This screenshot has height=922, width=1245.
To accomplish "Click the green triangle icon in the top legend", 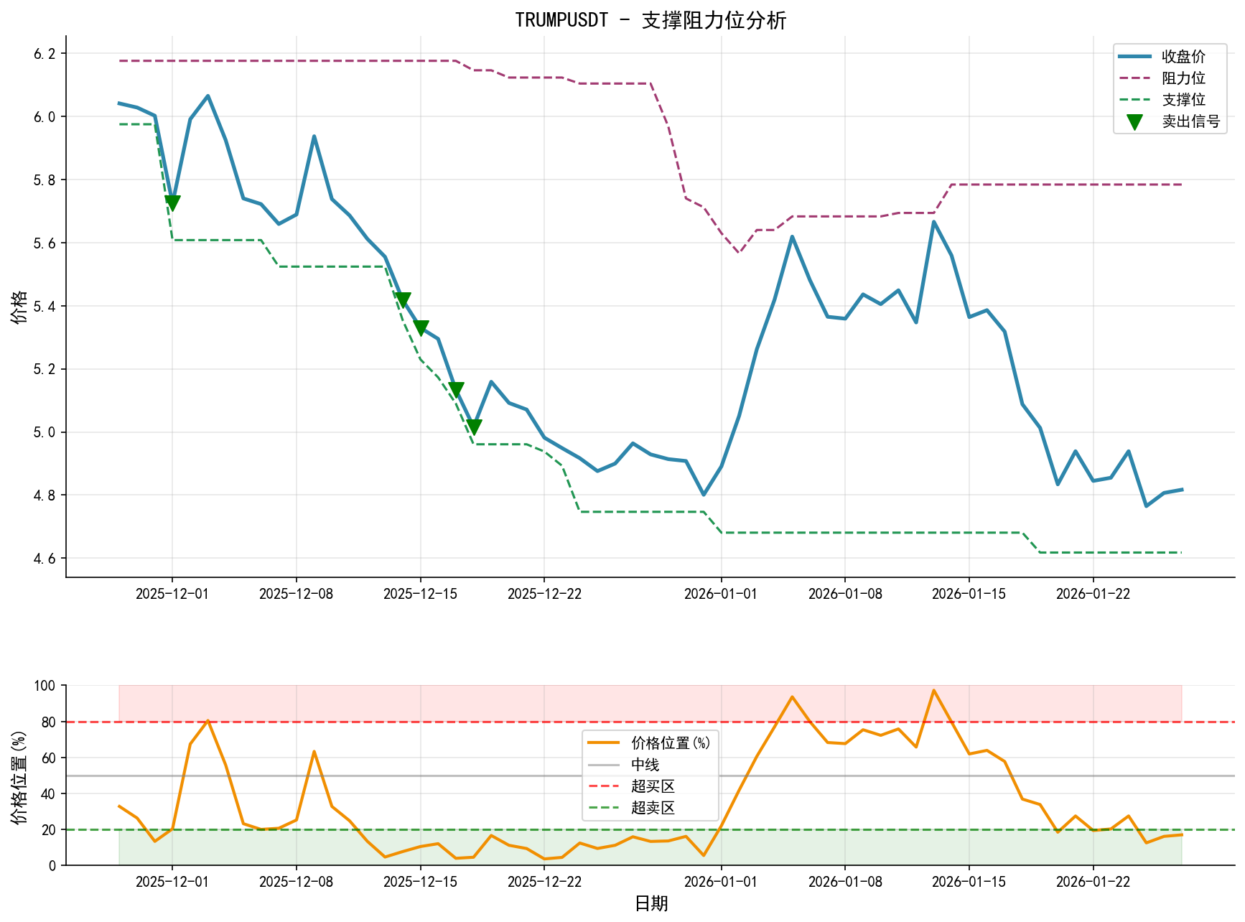I will coord(1134,121).
